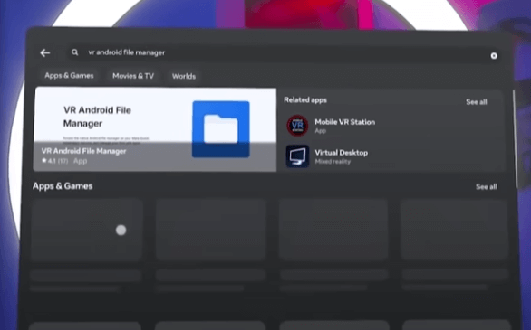531x330 pixels.
Task: Click the Mobile VR Station app icon
Action: [297, 126]
